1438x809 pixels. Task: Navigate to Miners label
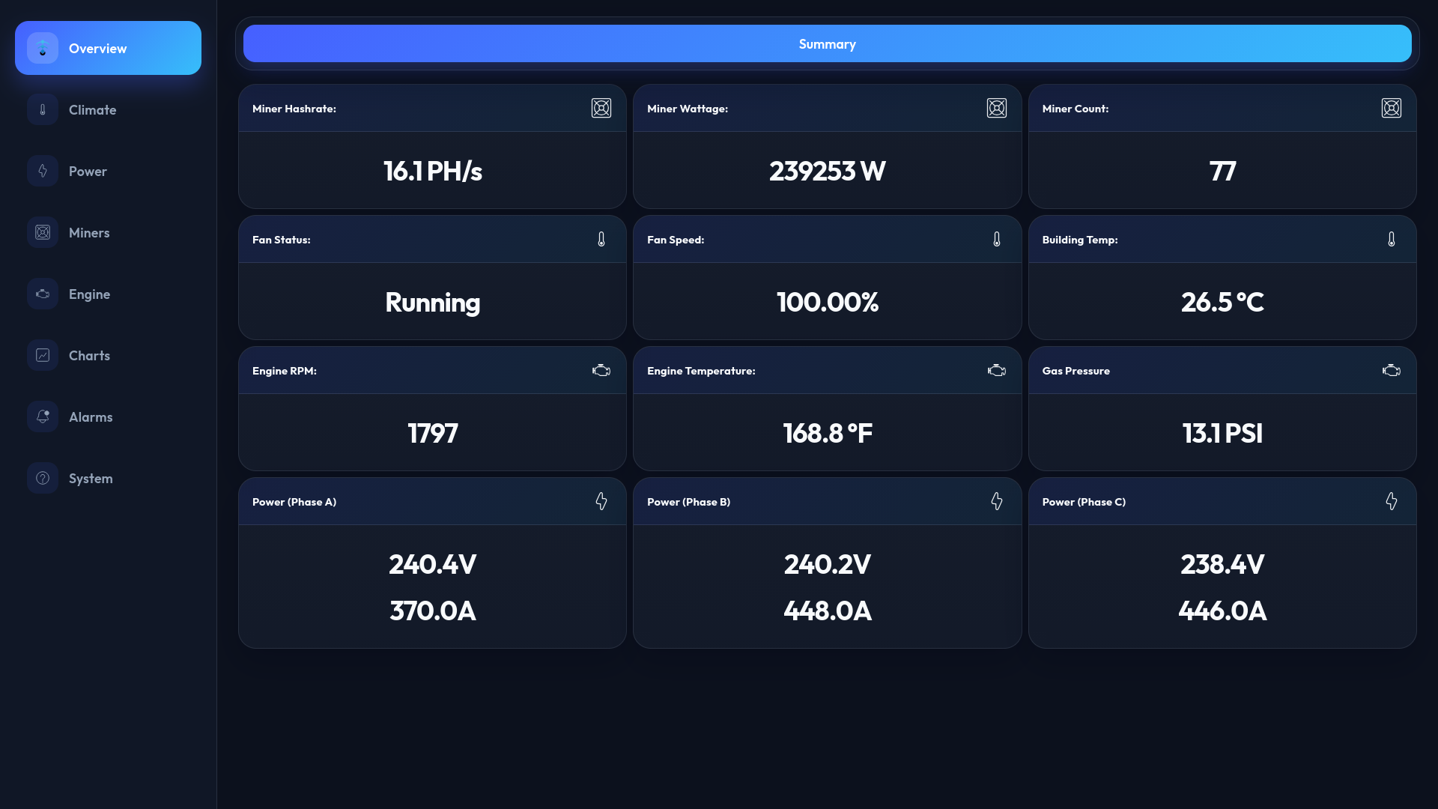[89, 232]
